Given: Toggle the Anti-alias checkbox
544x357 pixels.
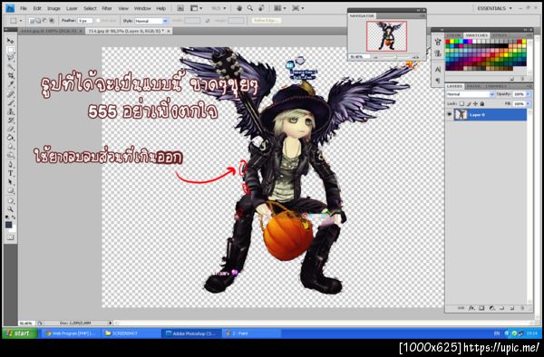Looking at the screenshot, I should [x=98, y=21].
